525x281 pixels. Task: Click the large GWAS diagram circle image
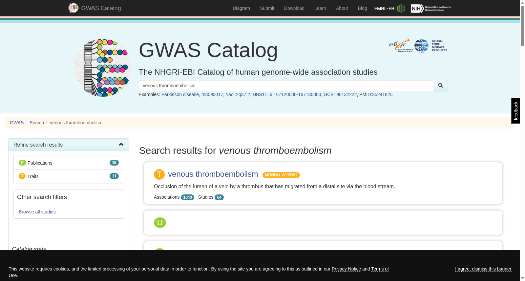coord(102,68)
